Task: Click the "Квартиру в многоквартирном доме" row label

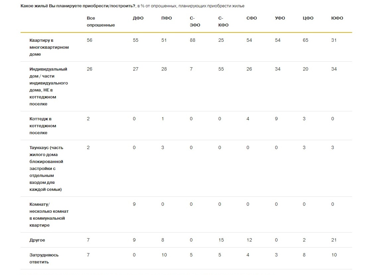Action: pos(49,47)
